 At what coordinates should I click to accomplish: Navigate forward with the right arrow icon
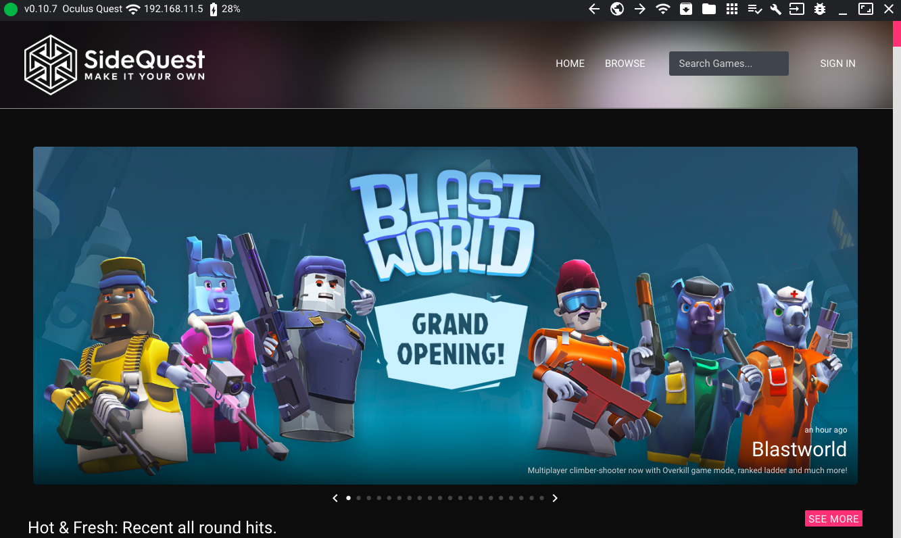pyautogui.click(x=639, y=9)
